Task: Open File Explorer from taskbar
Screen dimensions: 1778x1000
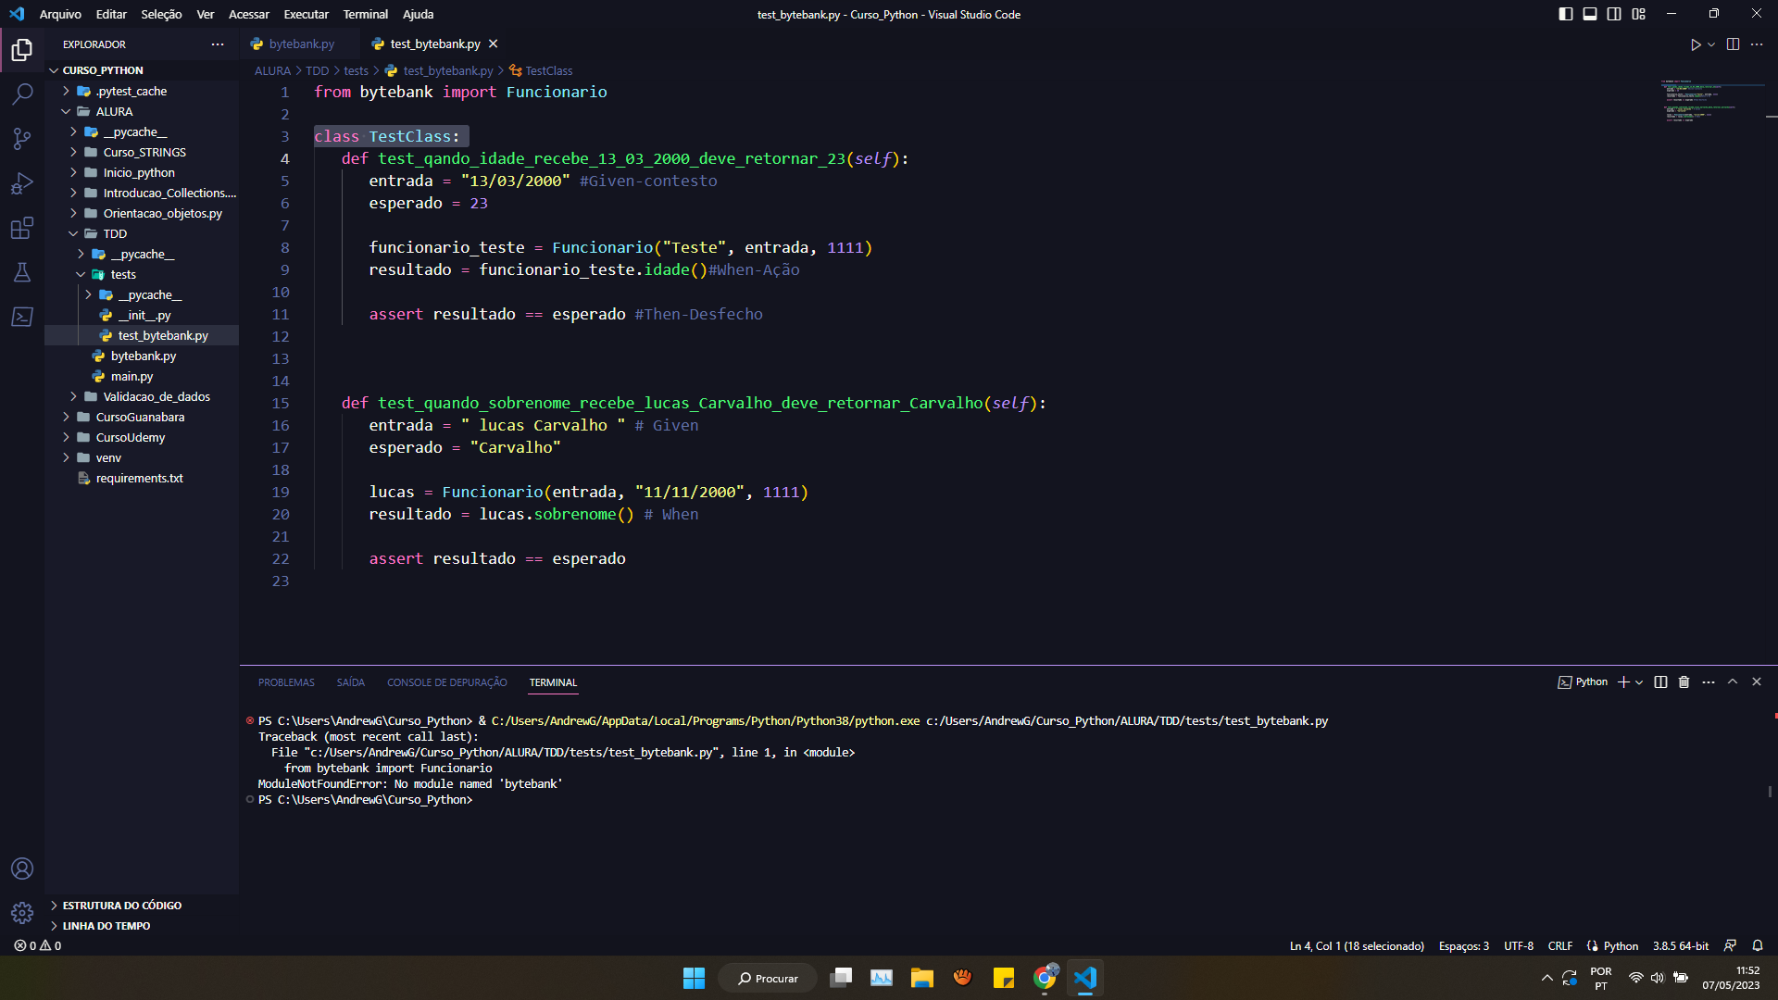Action: click(921, 978)
